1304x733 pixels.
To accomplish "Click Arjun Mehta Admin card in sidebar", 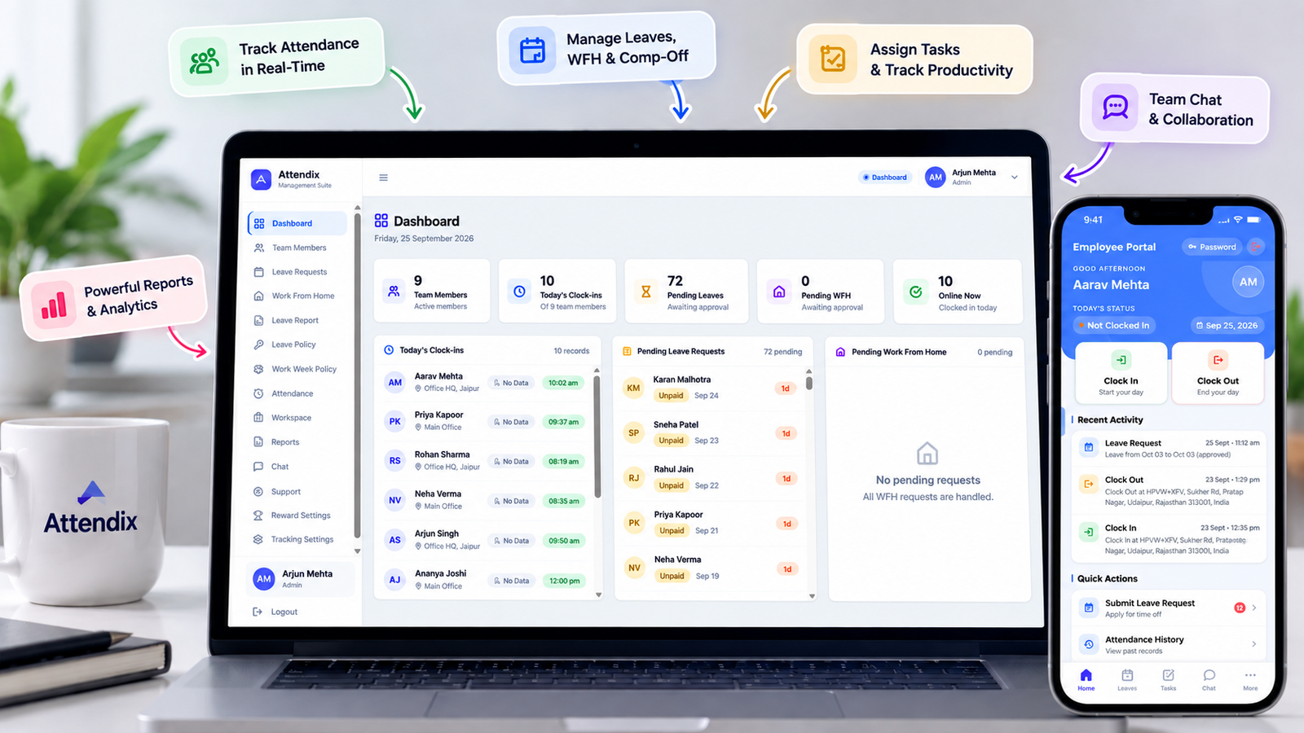I will (x=299, y=579).
